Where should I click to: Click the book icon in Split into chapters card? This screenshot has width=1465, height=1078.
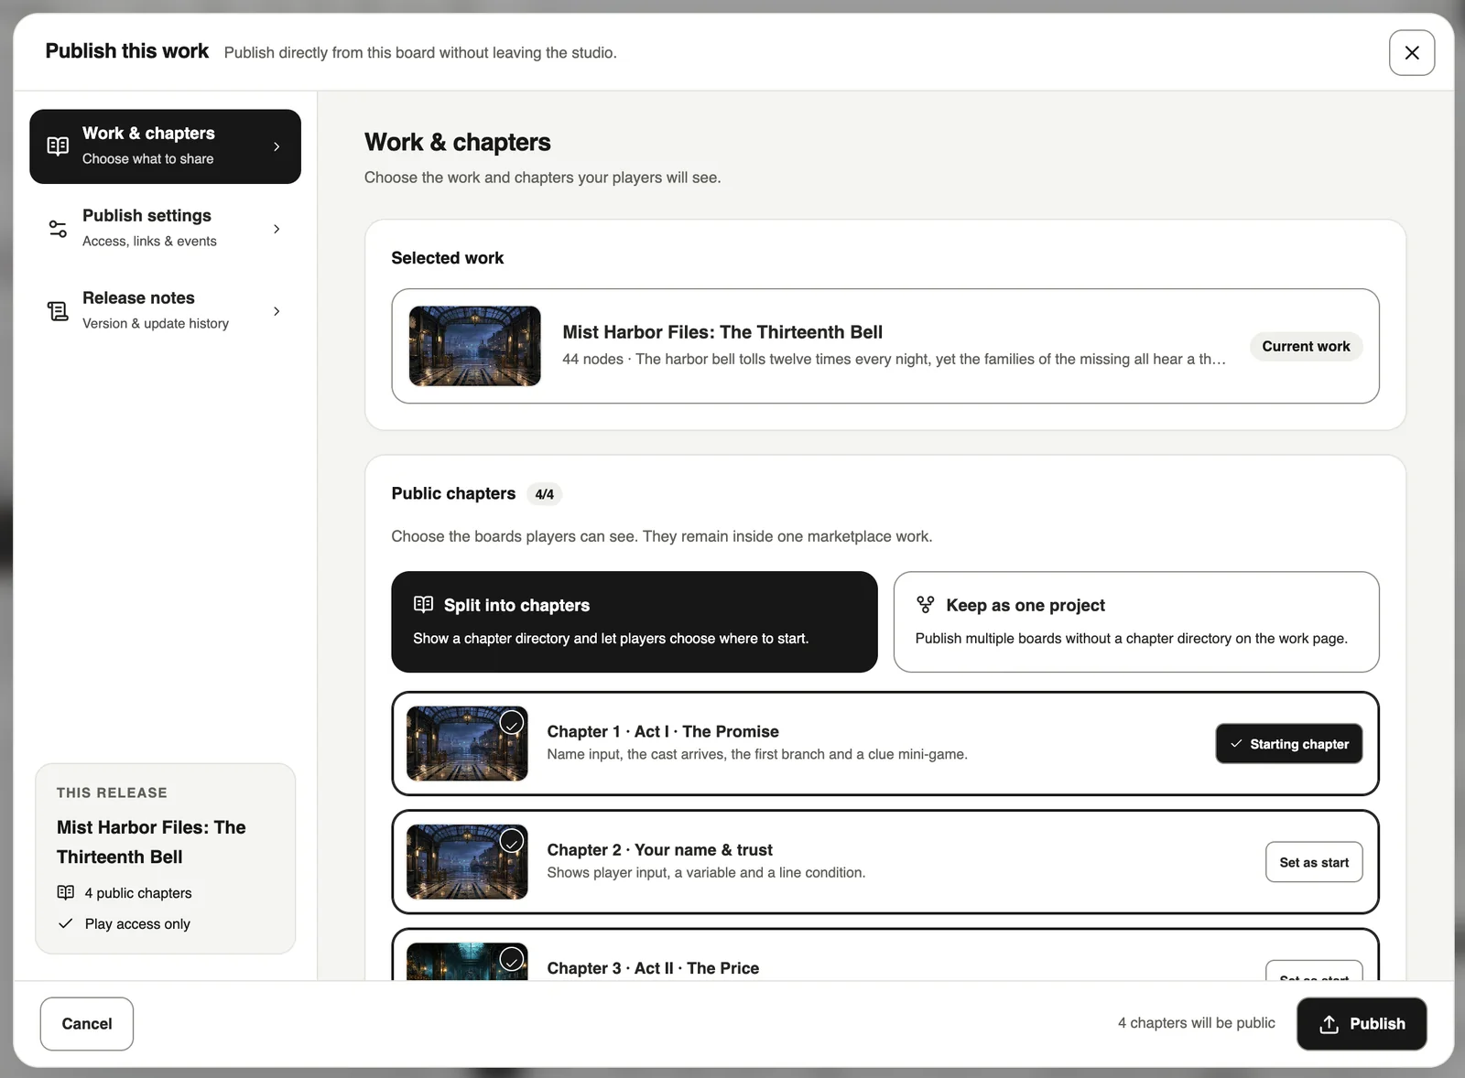tap(423, 604)
